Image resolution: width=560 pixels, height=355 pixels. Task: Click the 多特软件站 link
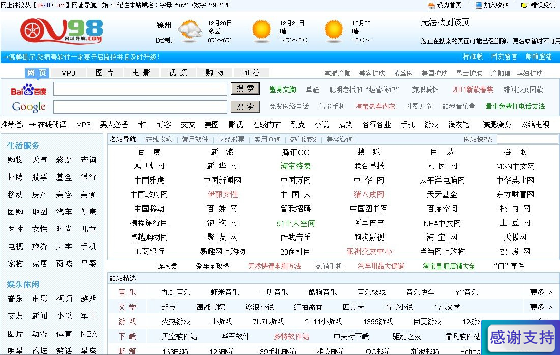tap(291, 336)
